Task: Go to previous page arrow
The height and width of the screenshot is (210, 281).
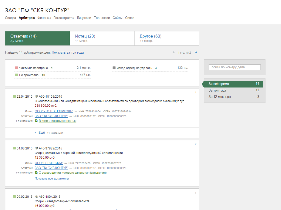Action: 173,52
